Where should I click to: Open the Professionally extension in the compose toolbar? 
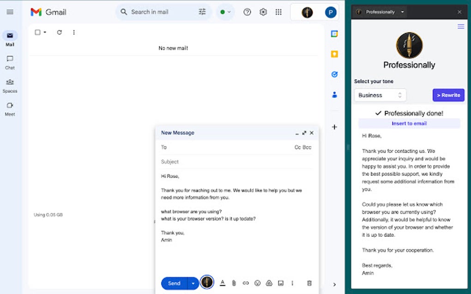[x=206, y=283]
